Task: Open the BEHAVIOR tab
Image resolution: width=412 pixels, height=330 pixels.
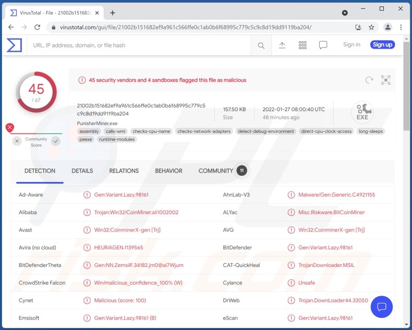Action: point(168,171)
